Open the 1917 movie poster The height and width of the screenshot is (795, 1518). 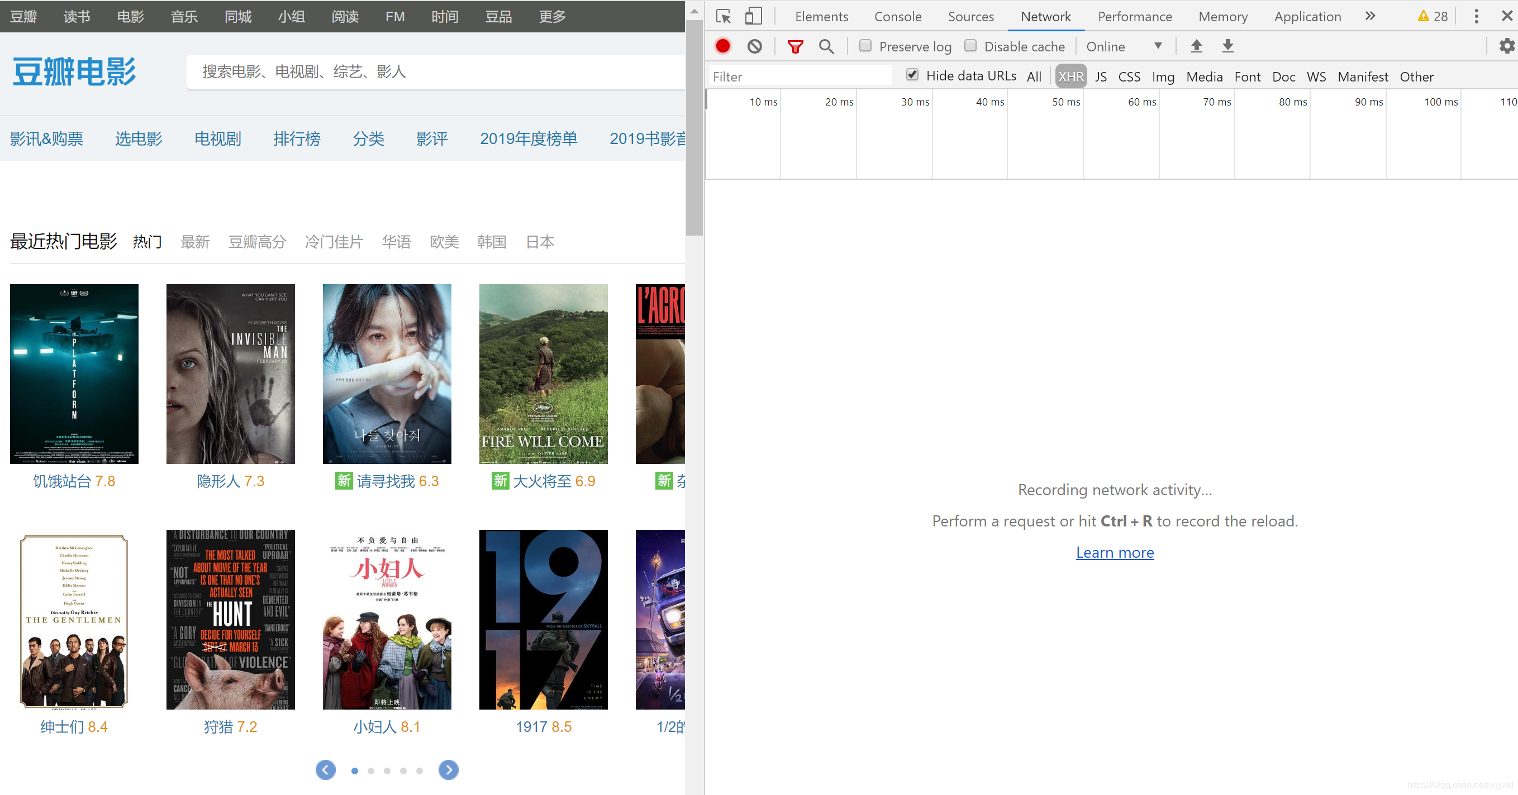pyautogui.click(x=543, y=619)
